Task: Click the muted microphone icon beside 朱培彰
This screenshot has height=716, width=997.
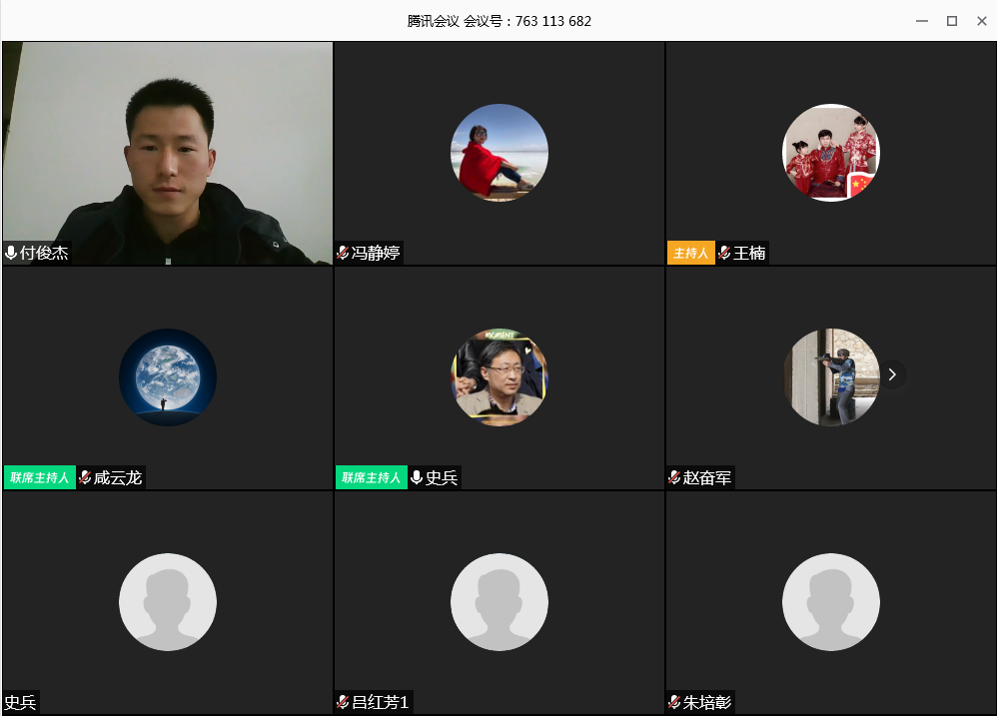Action: tap(674, 703)
